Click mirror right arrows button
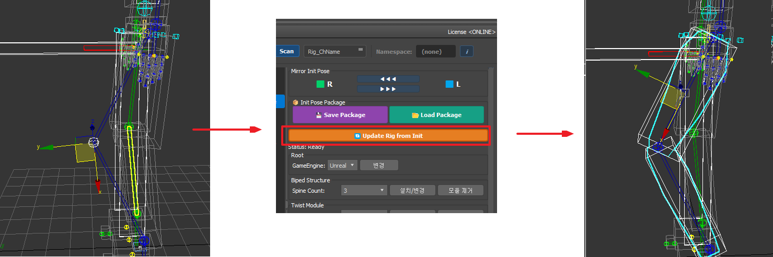The height and width of the screenshot is (257, 773). [x=388, y=89]
